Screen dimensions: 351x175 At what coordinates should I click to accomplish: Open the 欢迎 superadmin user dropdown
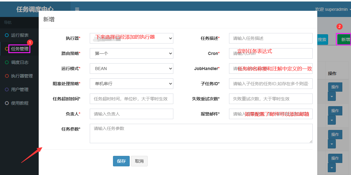pyautogui.click(x=333, y=9)
